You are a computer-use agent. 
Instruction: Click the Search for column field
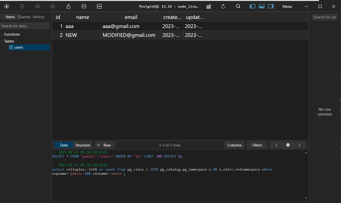pos(324,17)
